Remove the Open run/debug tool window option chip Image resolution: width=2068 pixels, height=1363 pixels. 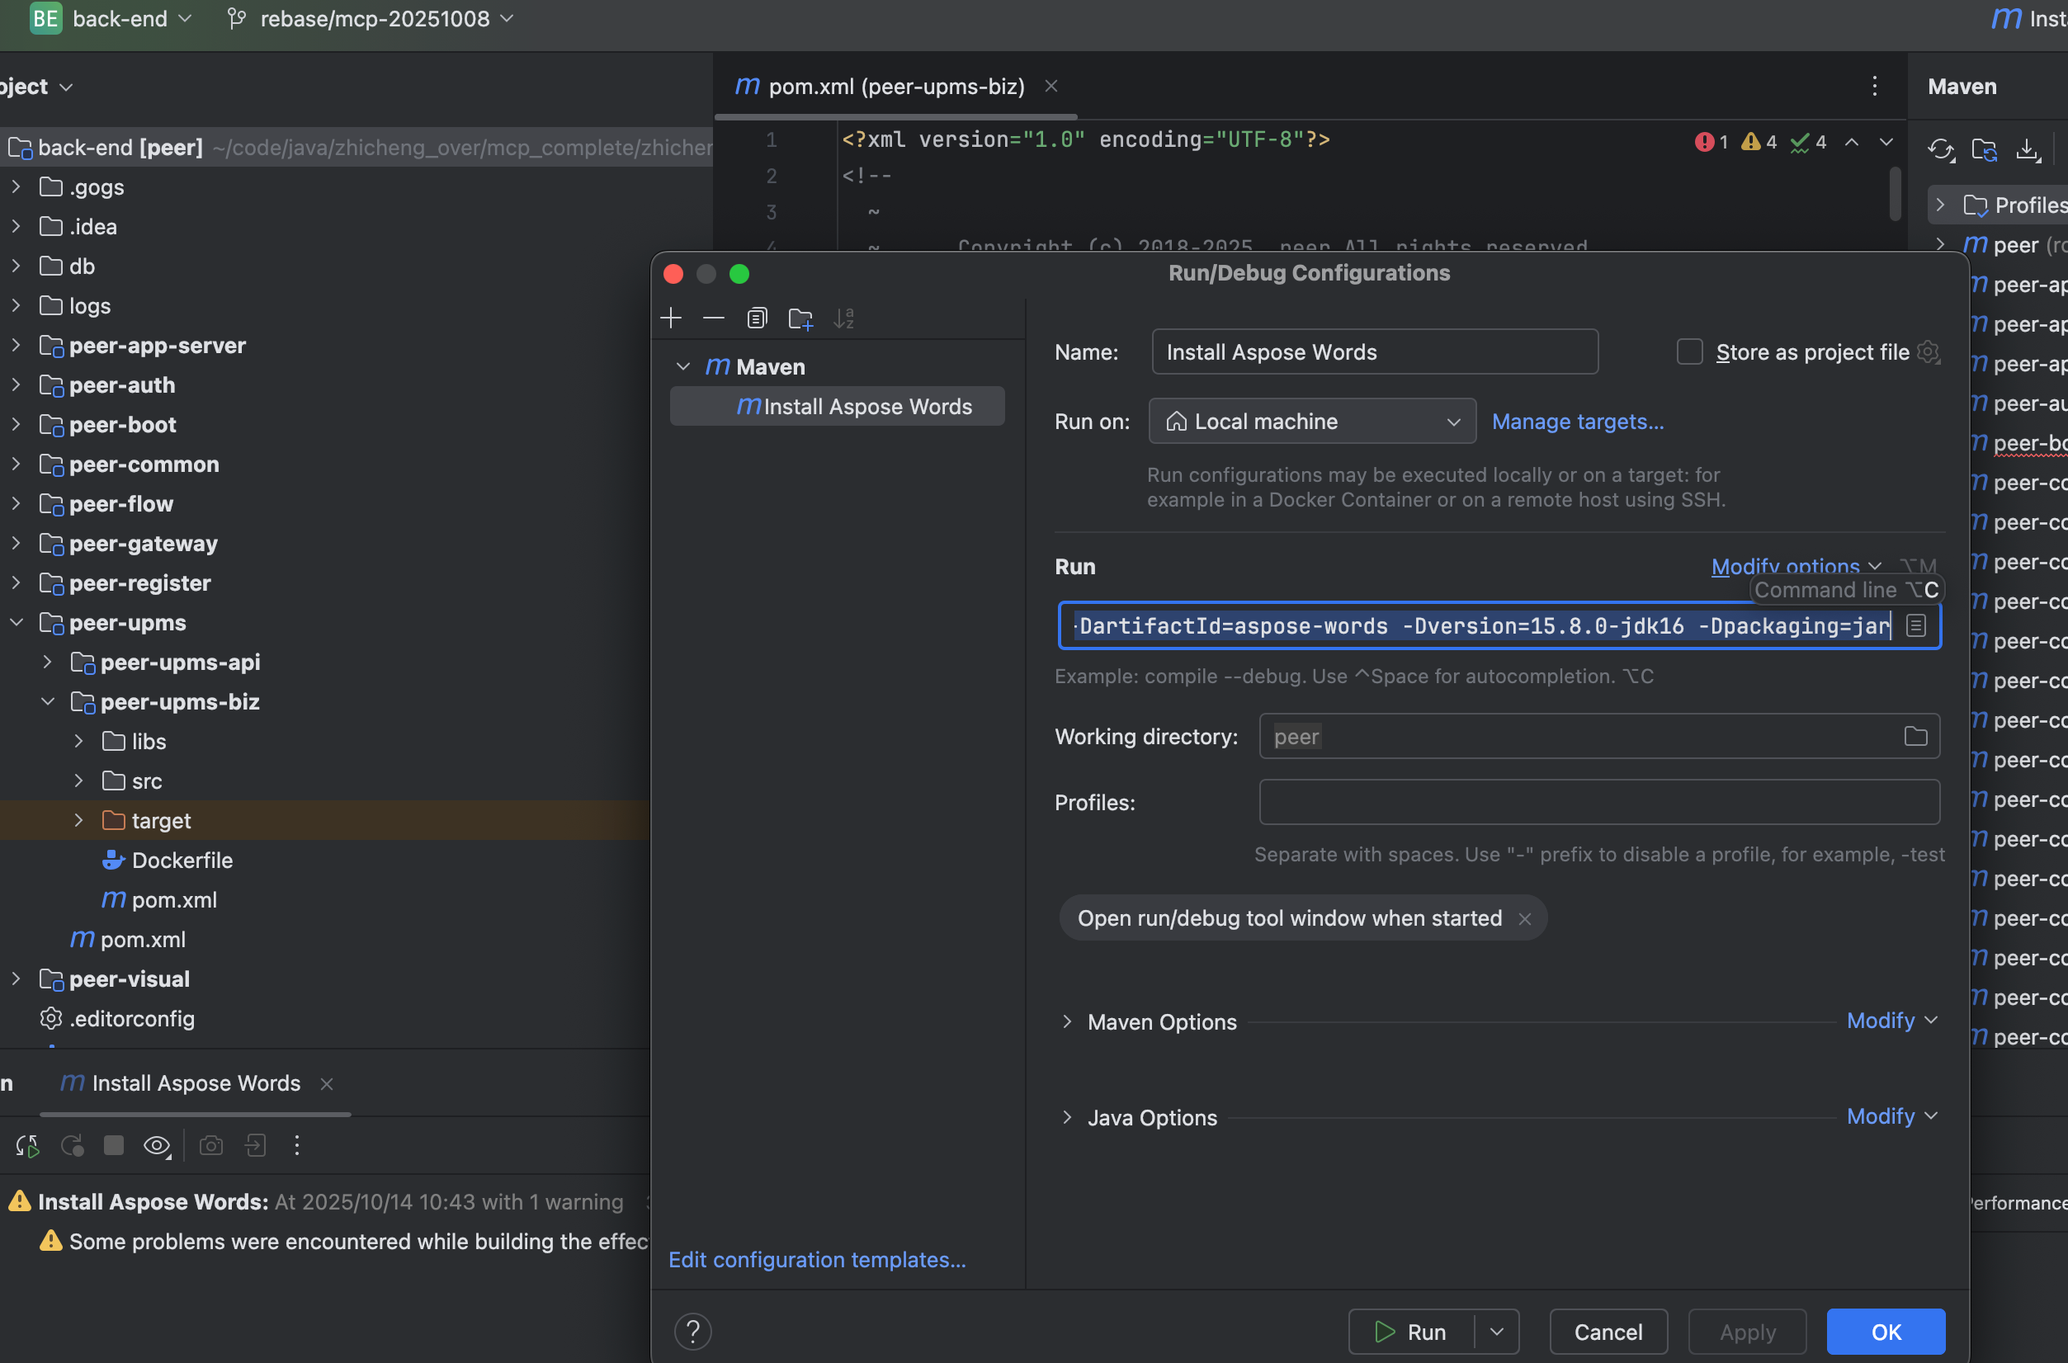[1525, 919]
